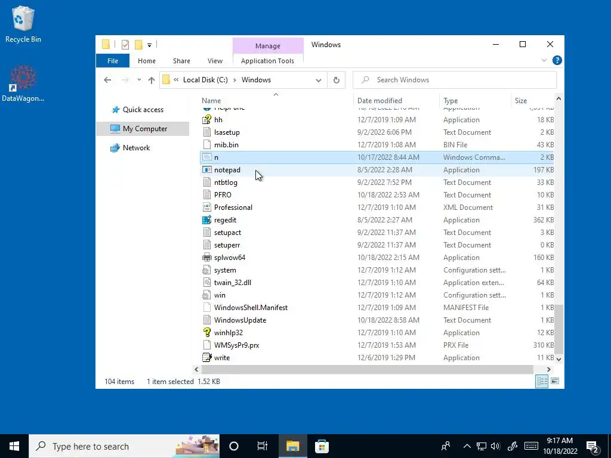Select the splwow64 printer application icon
The image size is (611, 458).
[207, 258]
